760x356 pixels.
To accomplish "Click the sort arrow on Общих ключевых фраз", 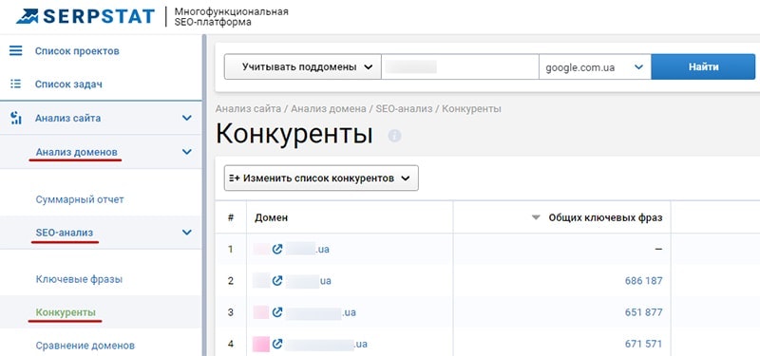I will point(536,218).
